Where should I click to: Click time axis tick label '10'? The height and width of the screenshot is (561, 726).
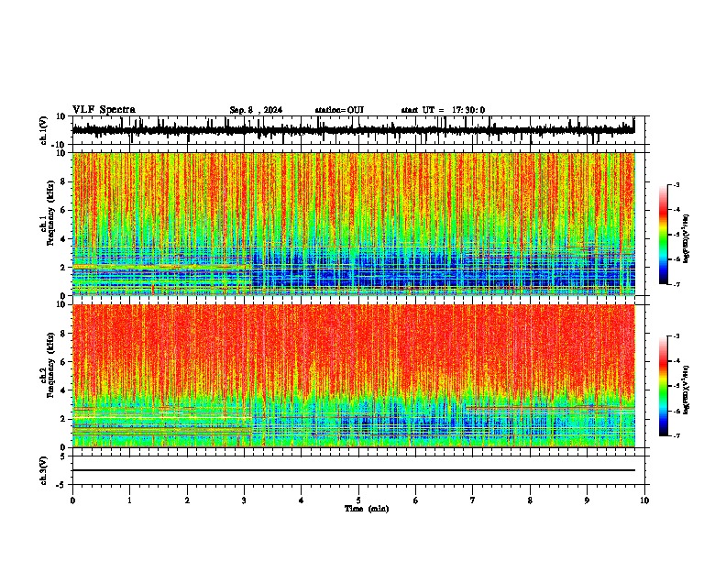(644, 500)
